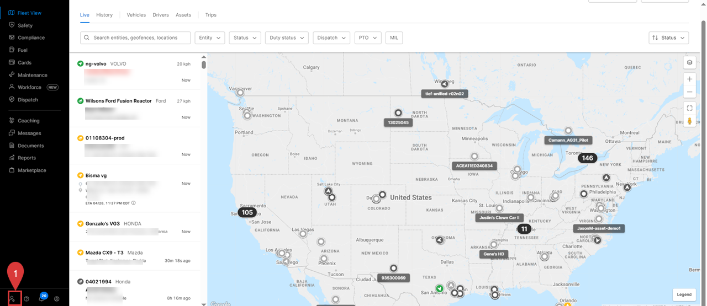Zoom out on the map
Image resolution: width=707 pixels, height=306 pixels.
689,92
